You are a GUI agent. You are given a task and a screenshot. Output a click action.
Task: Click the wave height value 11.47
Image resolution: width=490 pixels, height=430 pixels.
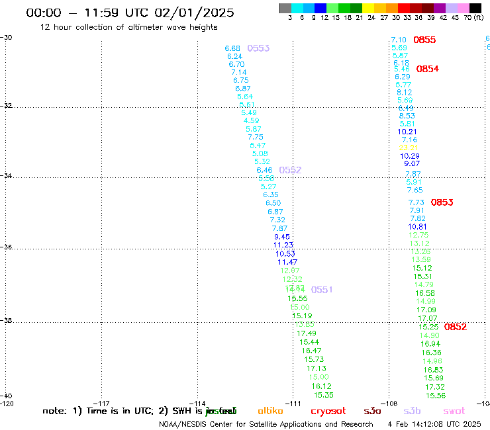pyautogui.click(x=287, y=263)
